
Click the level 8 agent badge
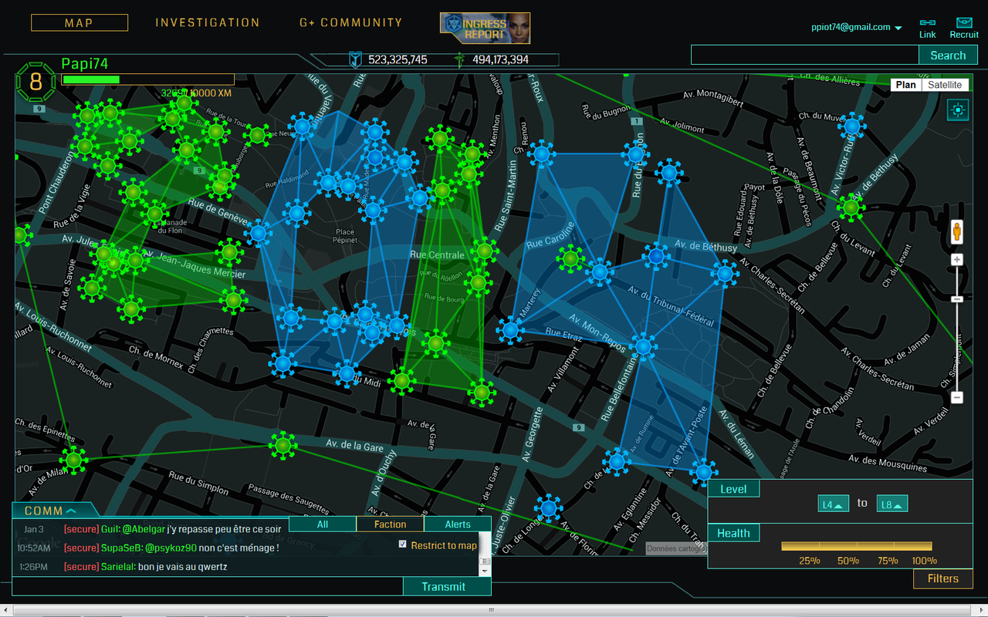[36, 83]
